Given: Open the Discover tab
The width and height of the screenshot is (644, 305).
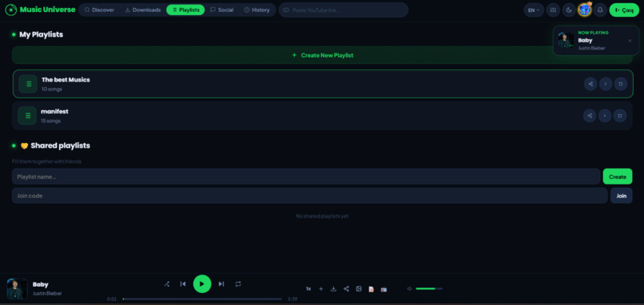Looking at the screenshot, I should (99, 10).
